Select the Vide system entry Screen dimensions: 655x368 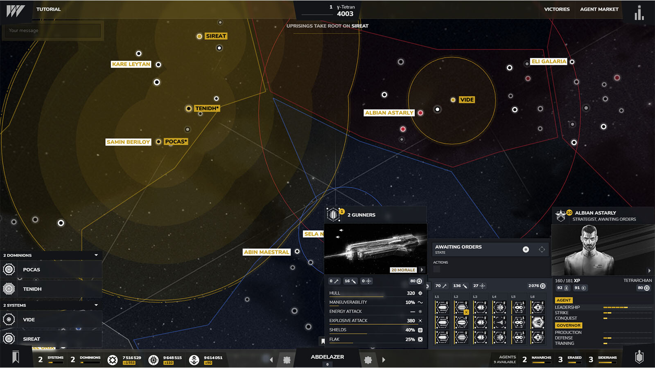pos(29,319)
